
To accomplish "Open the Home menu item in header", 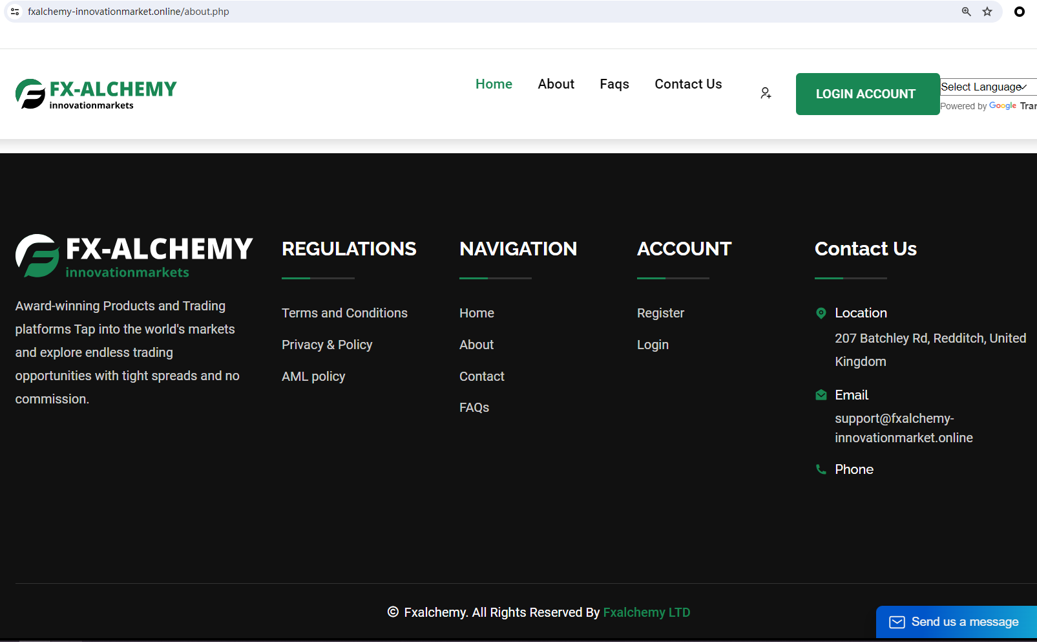I will (494, 84).
